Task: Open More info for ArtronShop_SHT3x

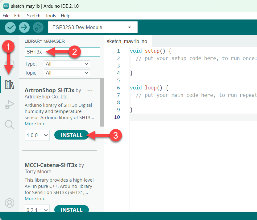Action: click(x=35, y=124)
